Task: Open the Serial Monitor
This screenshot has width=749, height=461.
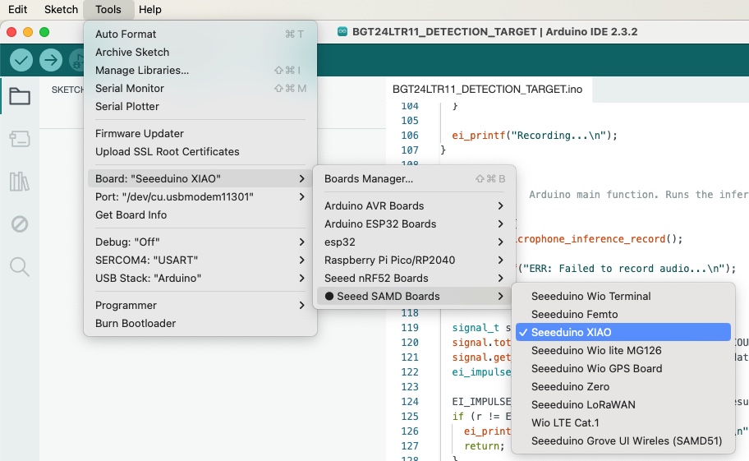Action: pyautogui.click(x=200, y=89)
